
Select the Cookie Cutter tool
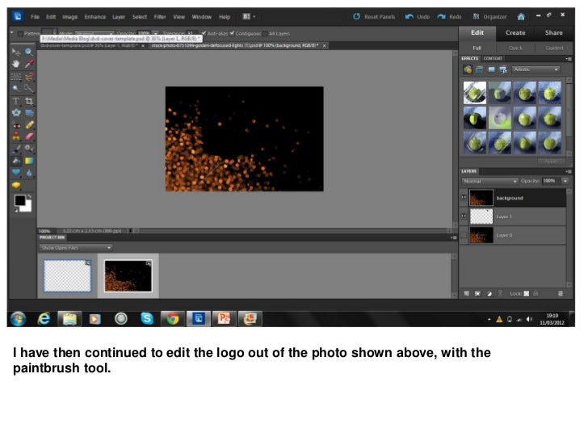16,112
